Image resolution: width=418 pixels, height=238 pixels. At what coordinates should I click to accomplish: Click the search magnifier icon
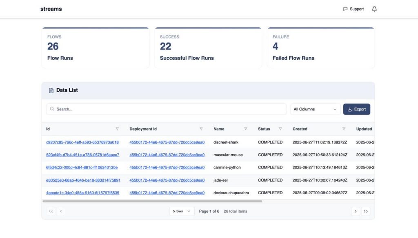coord(52,109)
